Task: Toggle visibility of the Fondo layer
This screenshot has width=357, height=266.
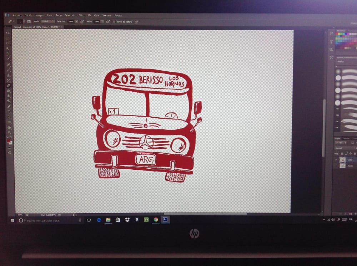Action: (x=336, y=166)
